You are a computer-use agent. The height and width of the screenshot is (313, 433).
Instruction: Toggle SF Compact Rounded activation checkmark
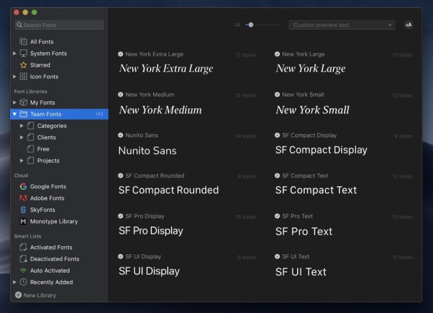120,176
